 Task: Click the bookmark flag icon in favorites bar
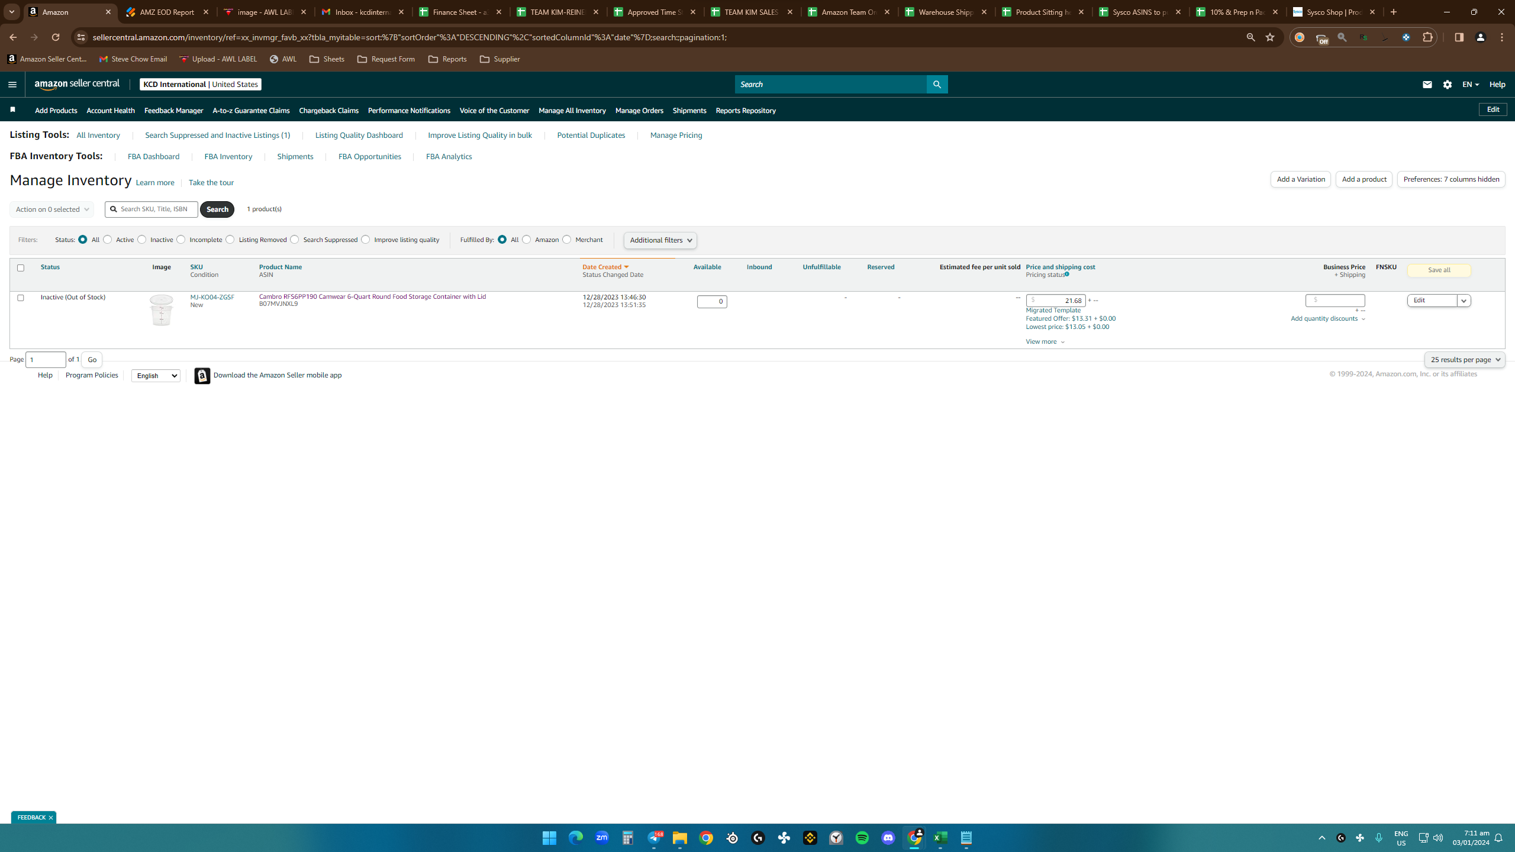[x=12, y=109]
